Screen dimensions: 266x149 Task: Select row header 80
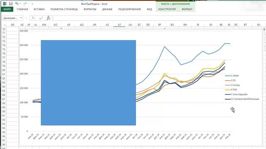[4, 70]
